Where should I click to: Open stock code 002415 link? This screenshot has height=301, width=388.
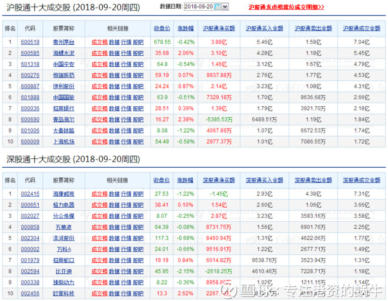coord(30,194)
